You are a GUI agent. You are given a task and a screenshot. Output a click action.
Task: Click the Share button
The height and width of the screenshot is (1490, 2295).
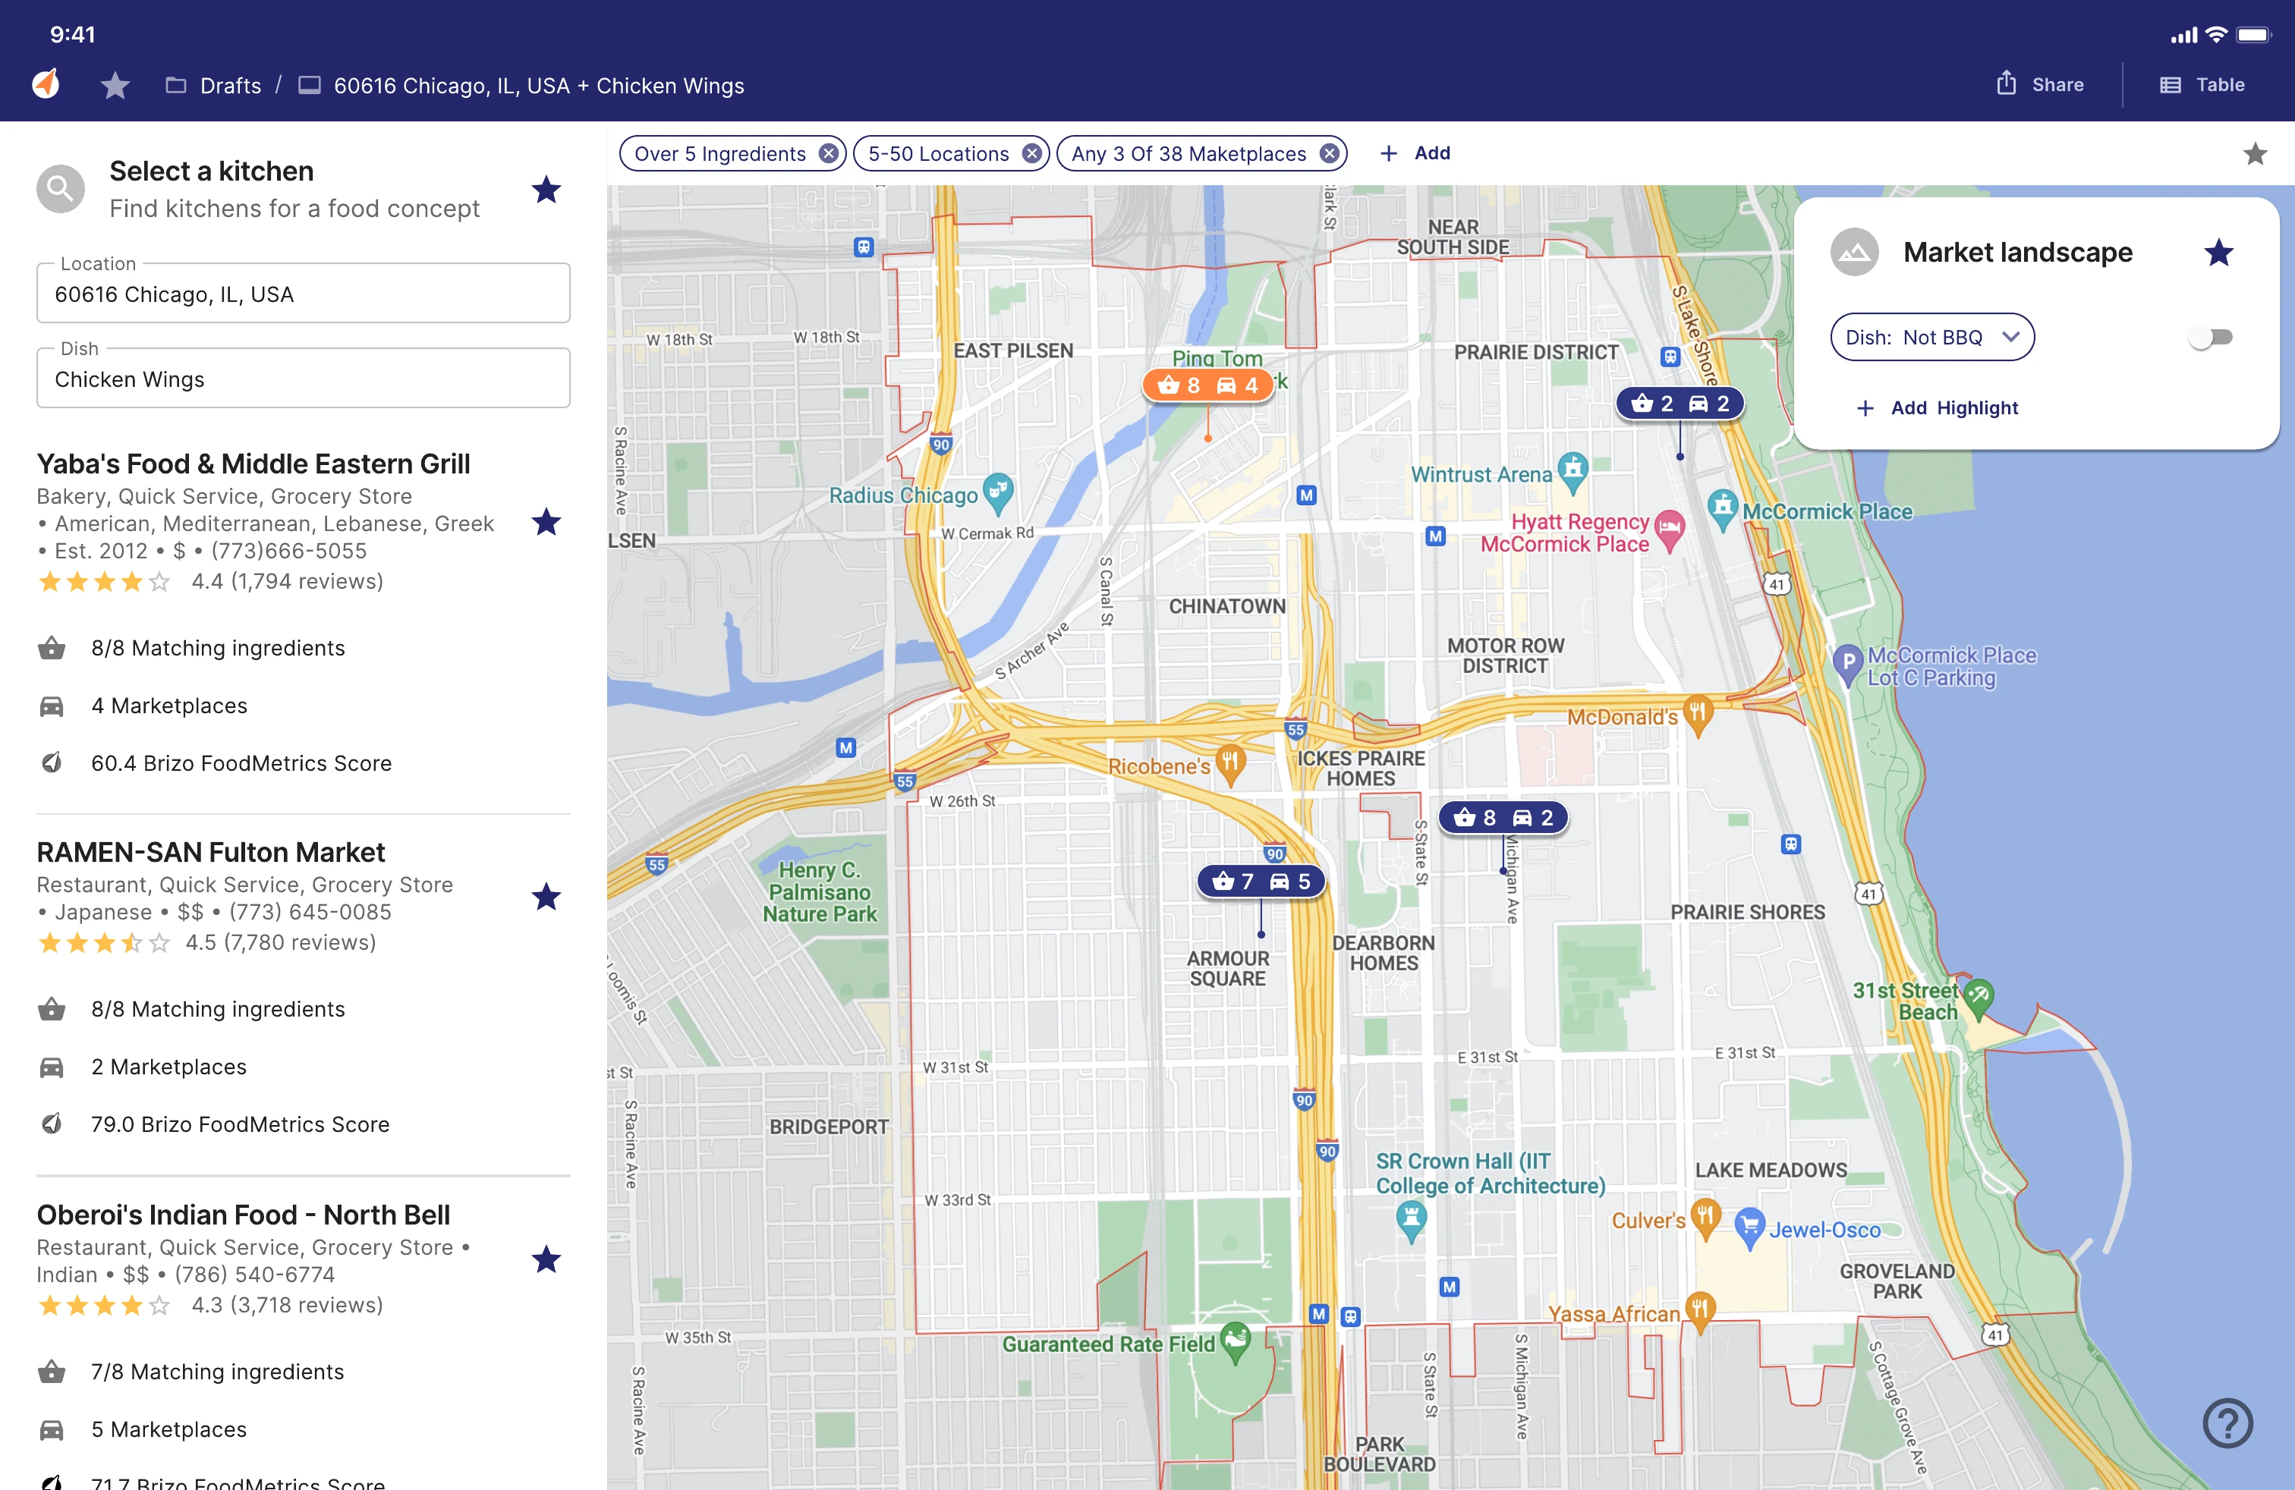pyautogui.click(x=2039, y=85)
